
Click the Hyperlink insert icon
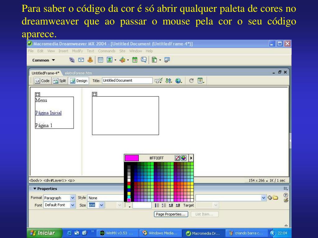[72, 60]
